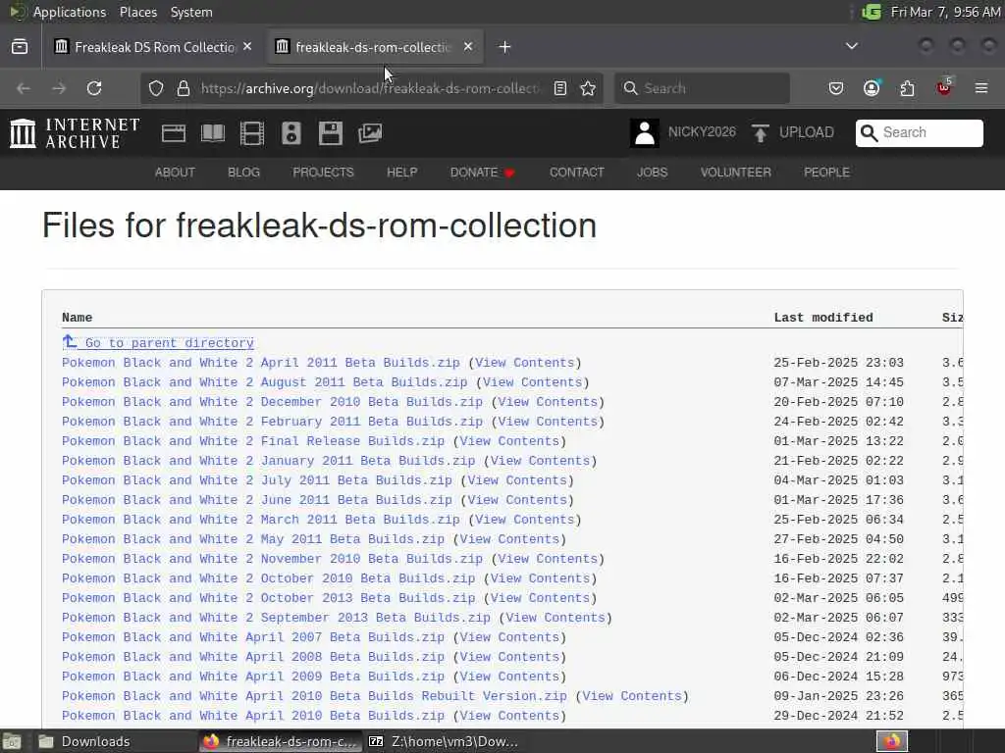This screenshot has height=753, width=1005.
Task: Go back with the browser back arrow
Action: (24, 87)
